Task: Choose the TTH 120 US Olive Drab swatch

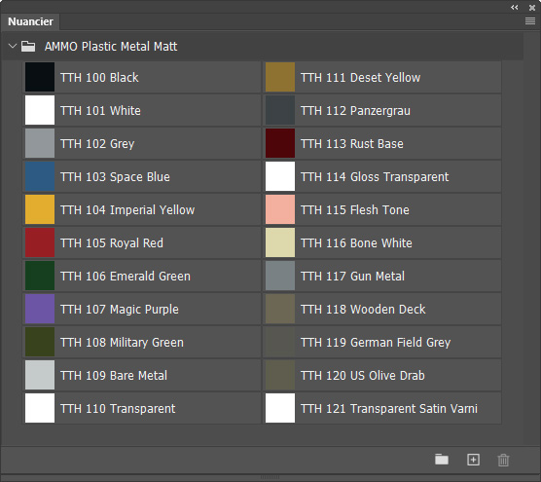Action: (280, 375)
